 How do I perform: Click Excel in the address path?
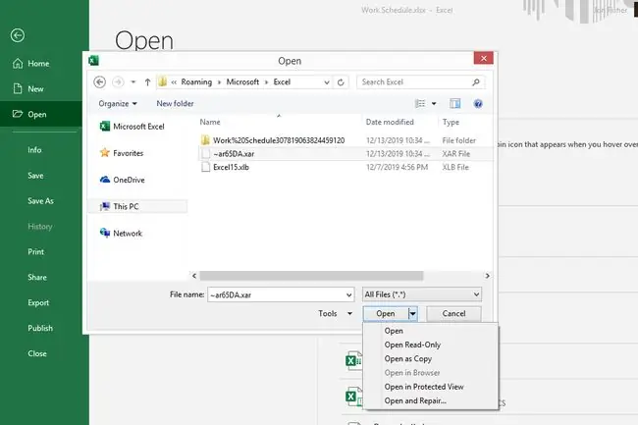click(282, 82)
